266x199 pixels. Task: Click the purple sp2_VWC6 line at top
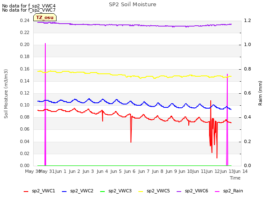(134, 25)
